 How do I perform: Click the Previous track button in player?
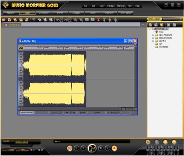pos(76,148)
